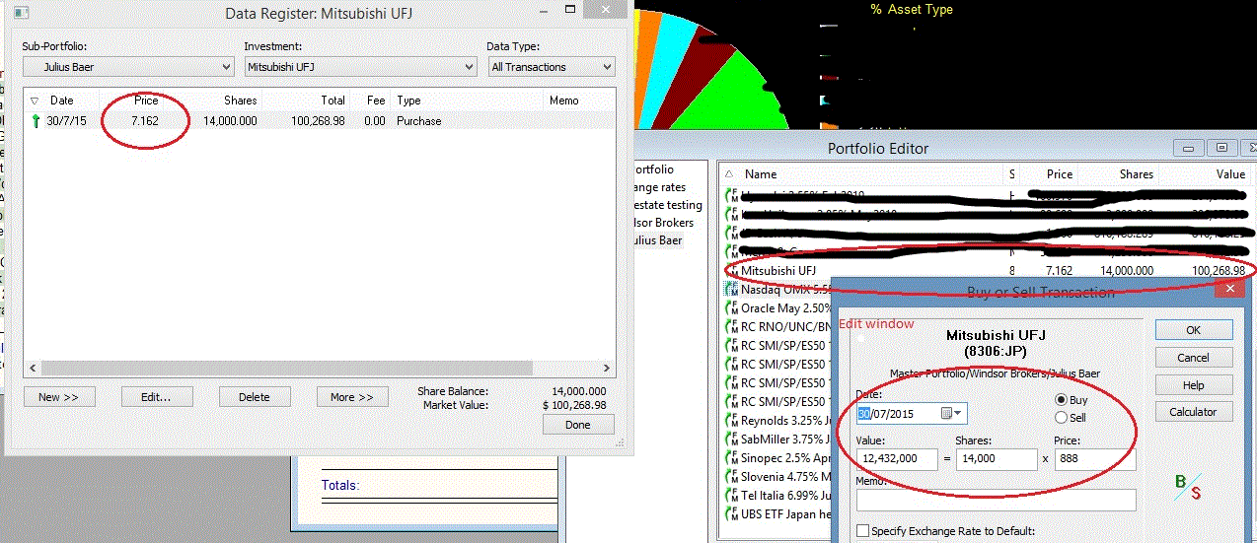Click the UBS ETF Japan row icon
This screenshot has width=1257, height=543.
(x=732, y=513)
